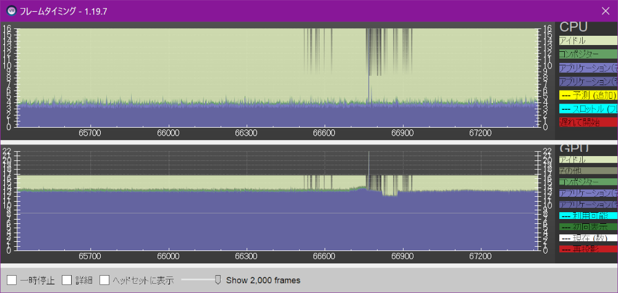This screenshot has height=293, width=618.
Task: Close the フレームタイミング window
Action: coord(606,11)
